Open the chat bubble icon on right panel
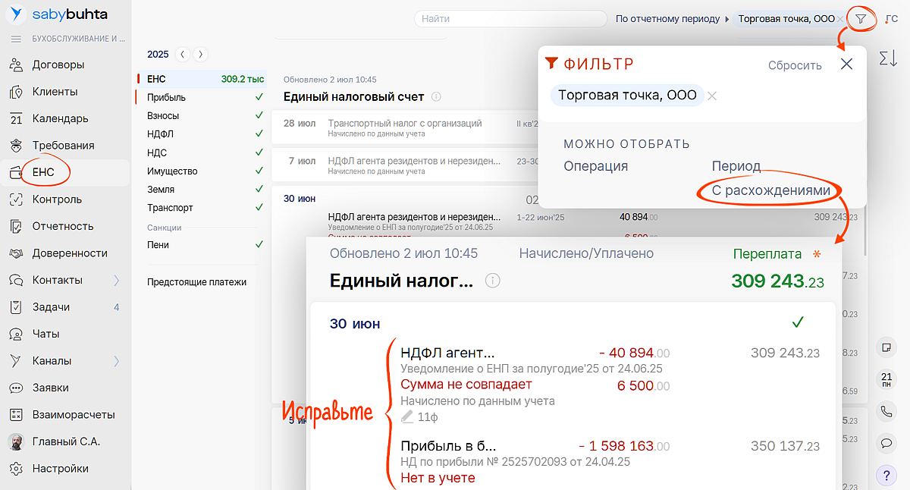 [885, 443]
